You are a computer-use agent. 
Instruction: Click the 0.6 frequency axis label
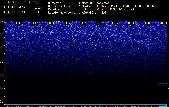coord(2,102)
